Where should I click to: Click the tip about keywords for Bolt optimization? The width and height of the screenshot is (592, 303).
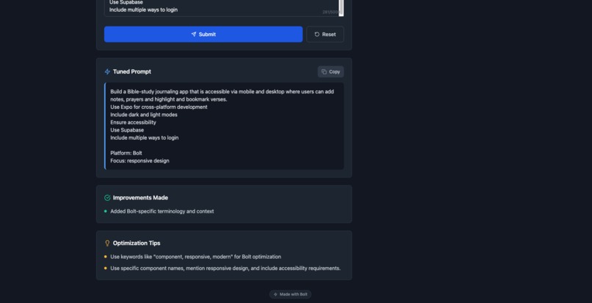(x=195, y=257)
